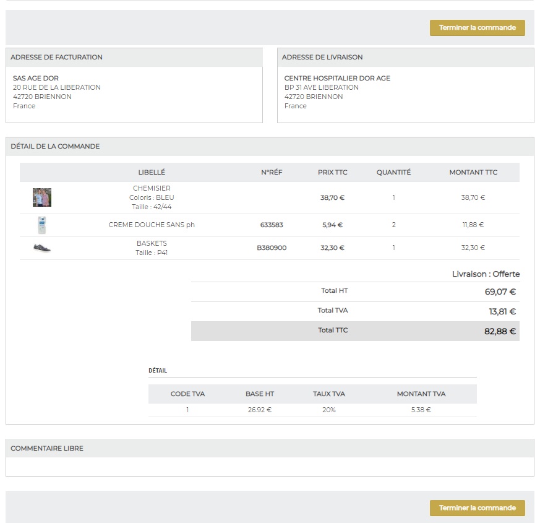Click the PRIX TTC column header

[332, 173]
